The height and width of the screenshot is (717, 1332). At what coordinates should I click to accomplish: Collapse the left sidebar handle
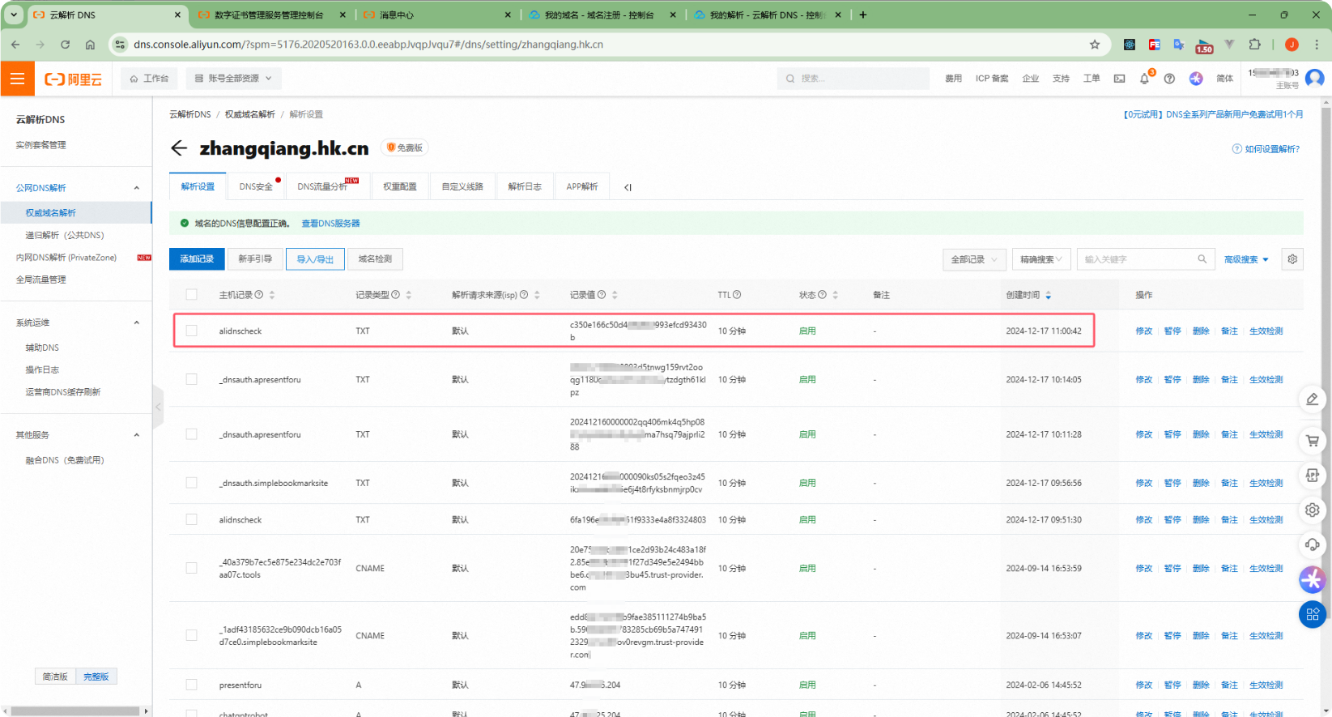158,407
